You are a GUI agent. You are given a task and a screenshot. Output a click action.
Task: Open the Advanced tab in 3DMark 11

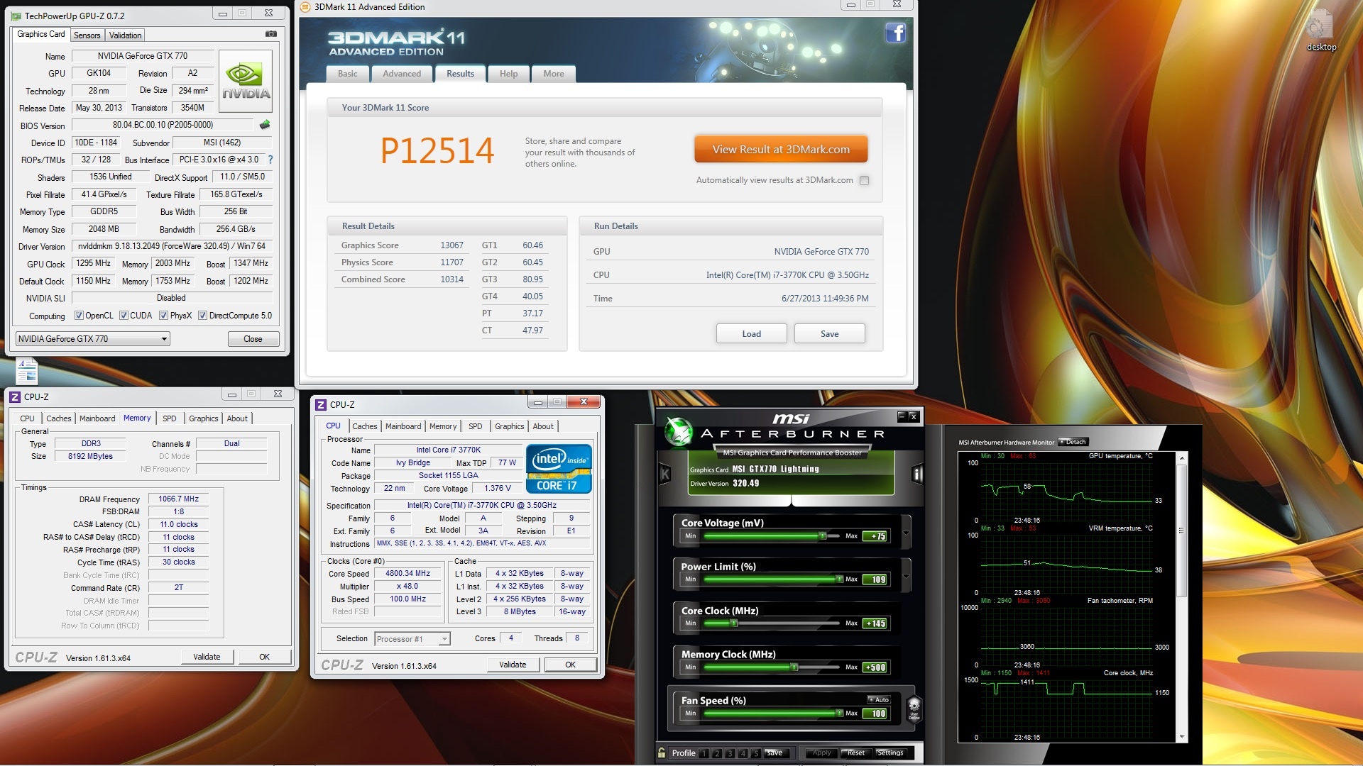[x=402, y=74]
